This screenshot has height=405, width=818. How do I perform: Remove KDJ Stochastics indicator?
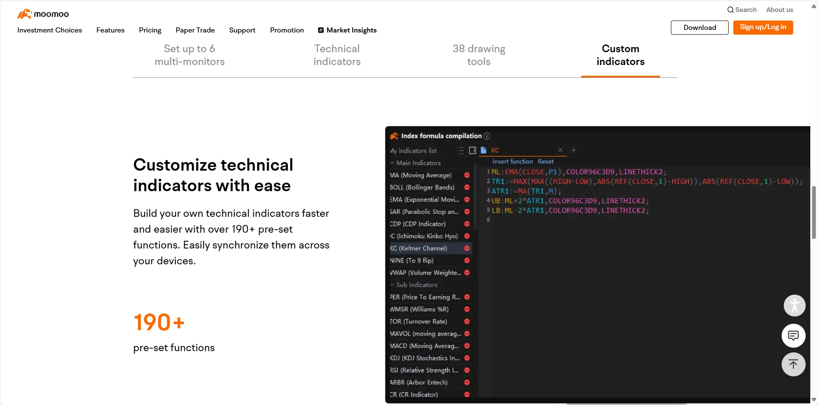pyautogui.click(x=467, y=358)
